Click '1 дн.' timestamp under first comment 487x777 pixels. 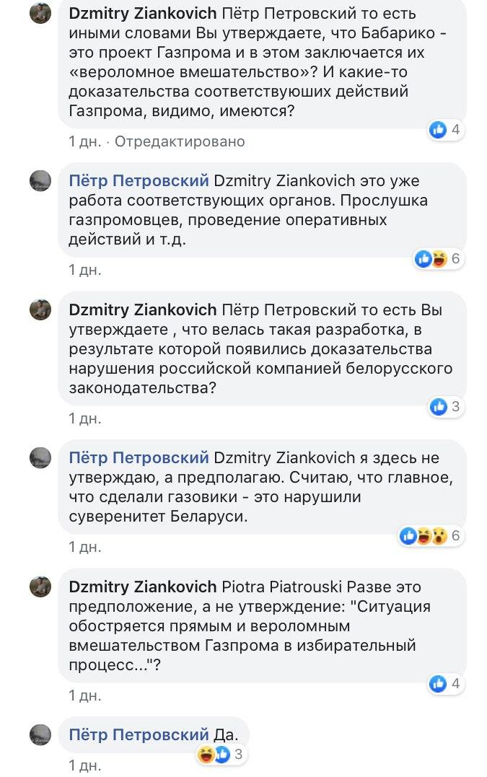(84, 141)
